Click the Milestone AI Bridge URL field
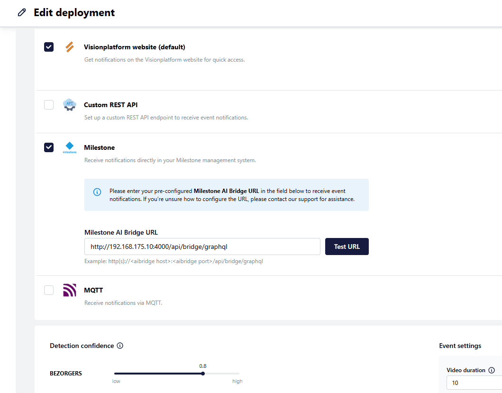502x393 pixels. 202,247
